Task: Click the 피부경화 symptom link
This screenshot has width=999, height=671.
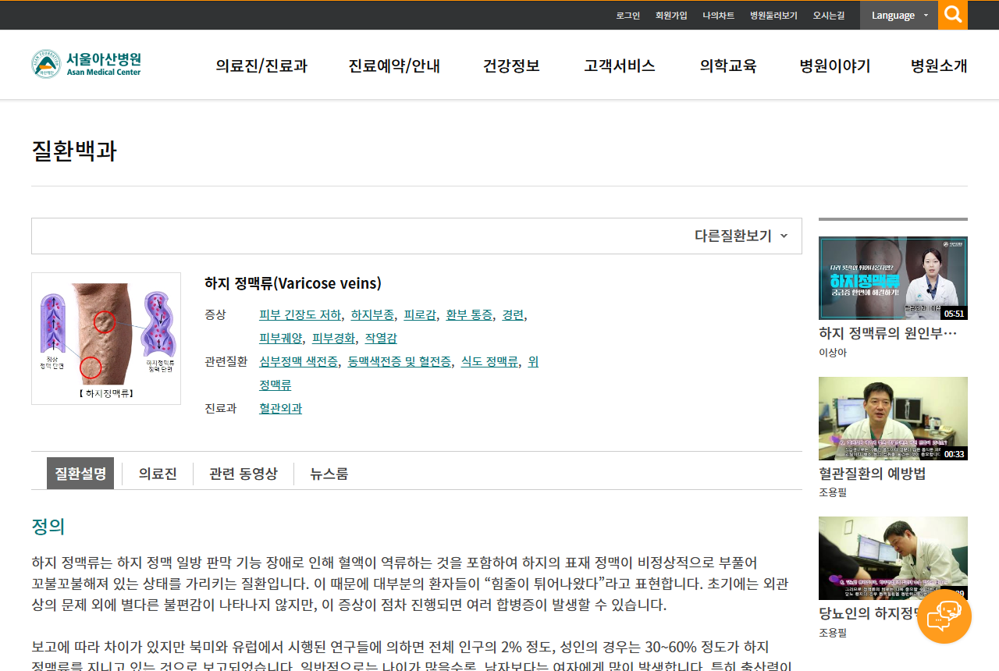Action: point(334,339)
